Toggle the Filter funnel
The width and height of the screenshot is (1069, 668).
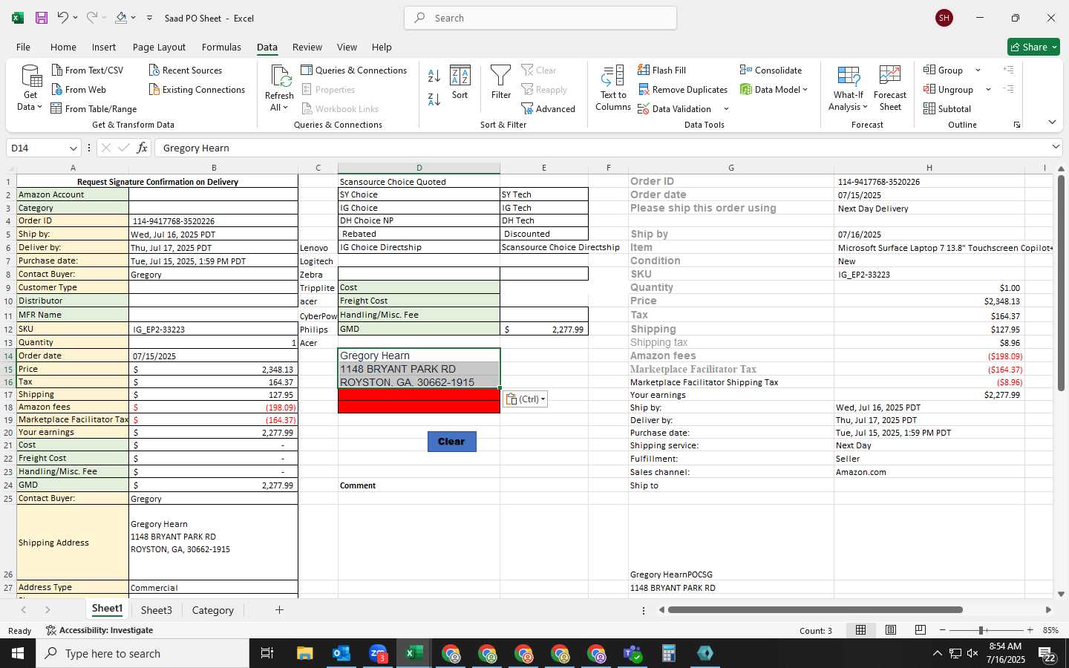coord(501,82)
